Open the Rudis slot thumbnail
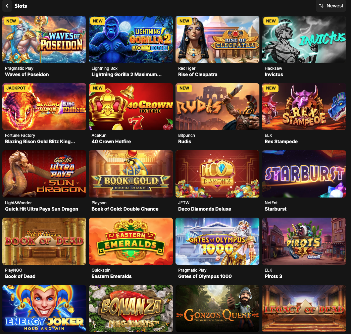 click(217, 107)
